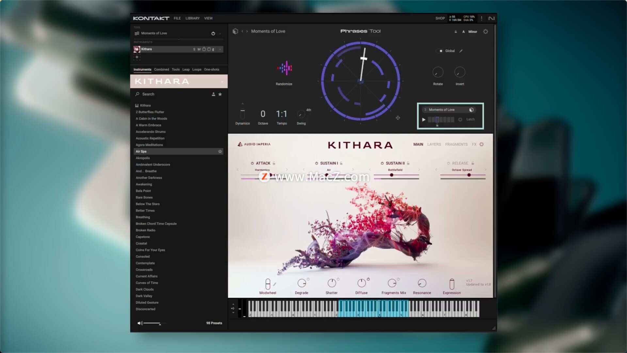Screen dimensions: 627x353
Task: Select the next SUSTAIN I sound right arrow
Action: (353, 170)
